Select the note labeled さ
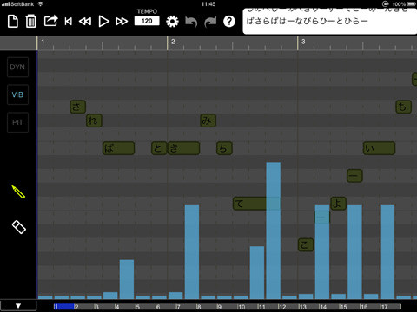Viewport: 417px width, 312px height. [x=77, y=107]
